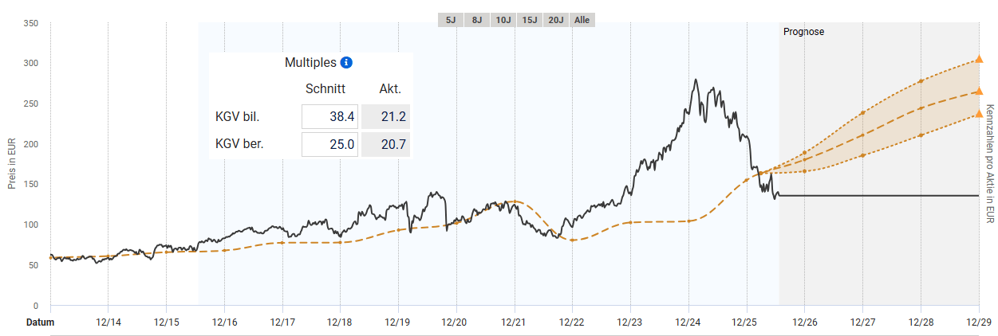Image resolution: width=998 pixels, height=336 pixels.
Task: Select the 5J time range
Action: point(451,20)
